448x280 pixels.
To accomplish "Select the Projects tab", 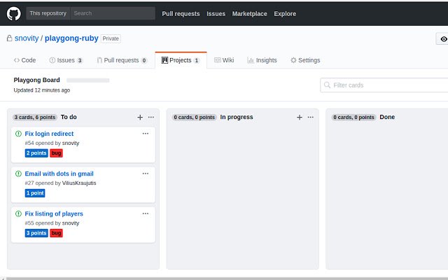I will 181,60.
